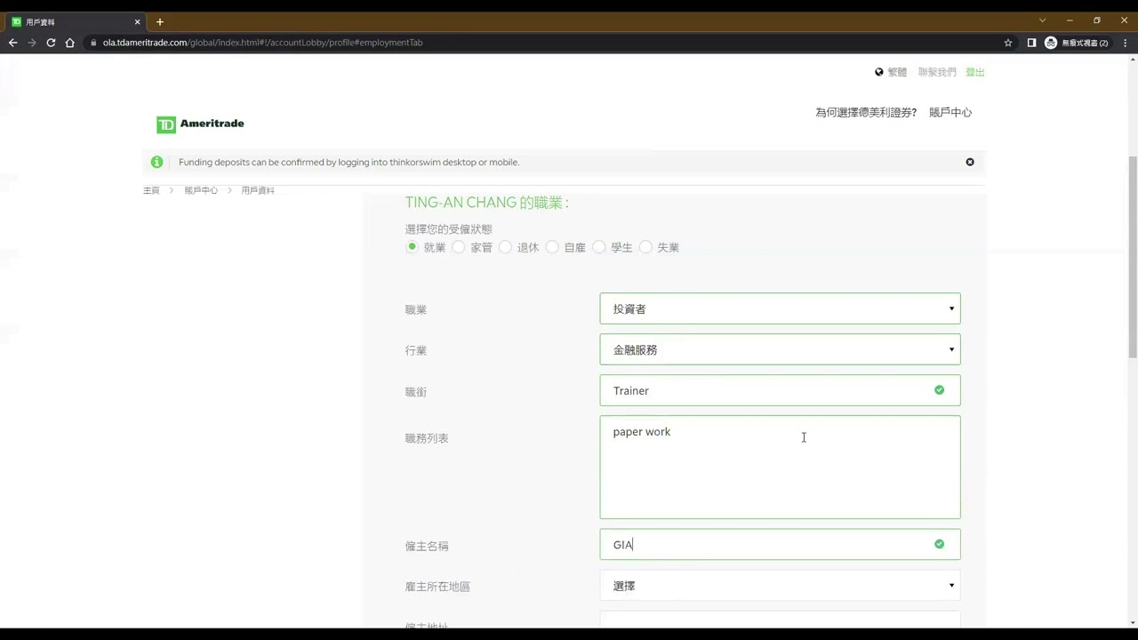
Task: Go forward with browser forward arrow
Action: pos(32,43)
